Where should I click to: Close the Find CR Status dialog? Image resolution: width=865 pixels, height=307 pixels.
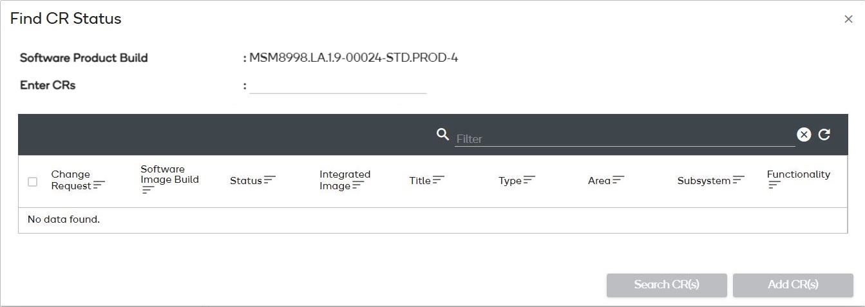click(x=848, y=19)
